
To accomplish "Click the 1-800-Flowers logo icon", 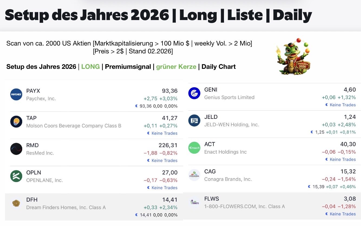I will point(194,202).
